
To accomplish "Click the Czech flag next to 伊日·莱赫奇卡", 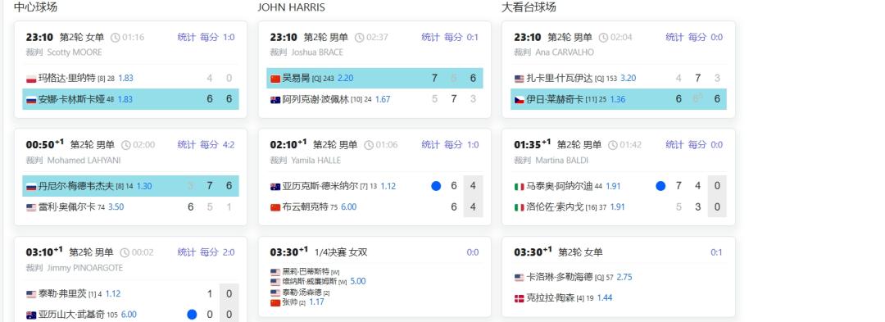I will click(520, 99).
